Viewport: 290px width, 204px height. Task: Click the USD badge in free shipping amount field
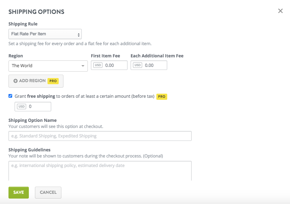tap(22, 106)
